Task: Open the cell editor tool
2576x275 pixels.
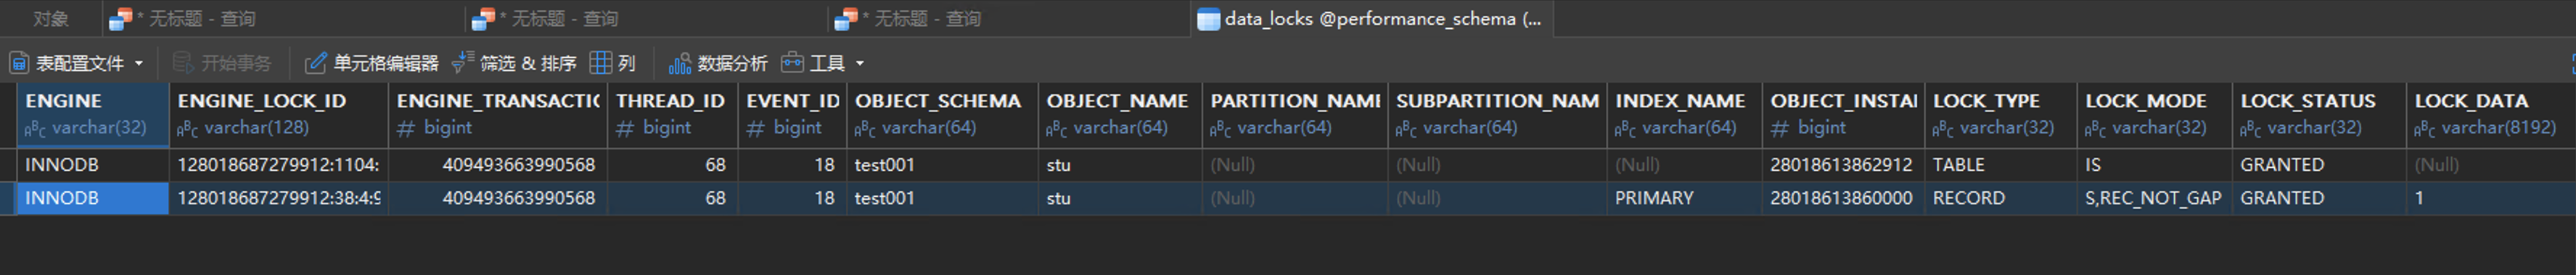Action: [371, 63]
